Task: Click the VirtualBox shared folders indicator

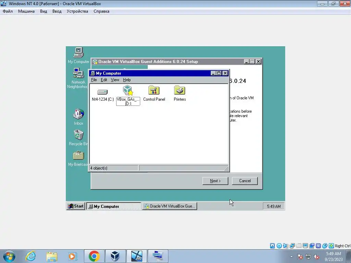Action: click(x=299, y=246)
